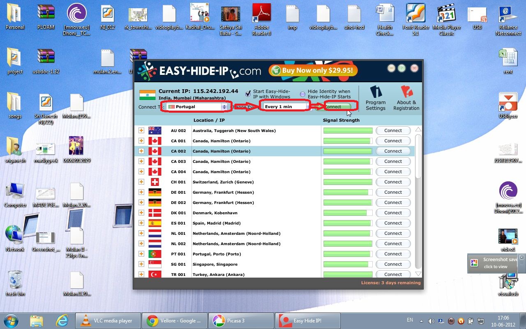Select the Personal folder desktop icon
Screen dimensions: 526x329
[x=15, y=17]
